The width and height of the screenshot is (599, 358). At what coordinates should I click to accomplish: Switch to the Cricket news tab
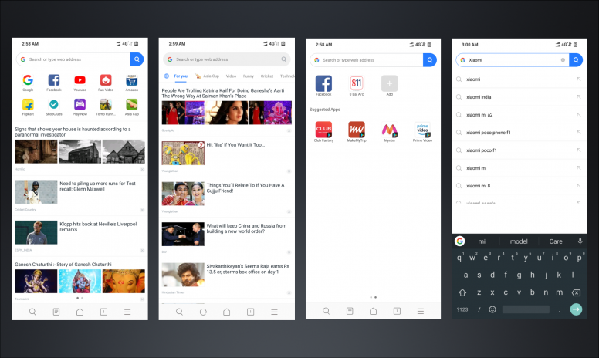(266, 76)
